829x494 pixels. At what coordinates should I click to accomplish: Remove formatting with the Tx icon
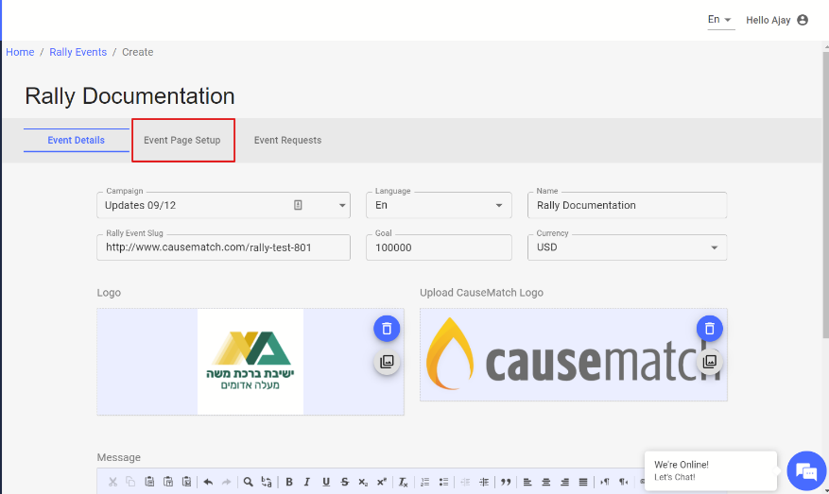(x=403, y=482)
